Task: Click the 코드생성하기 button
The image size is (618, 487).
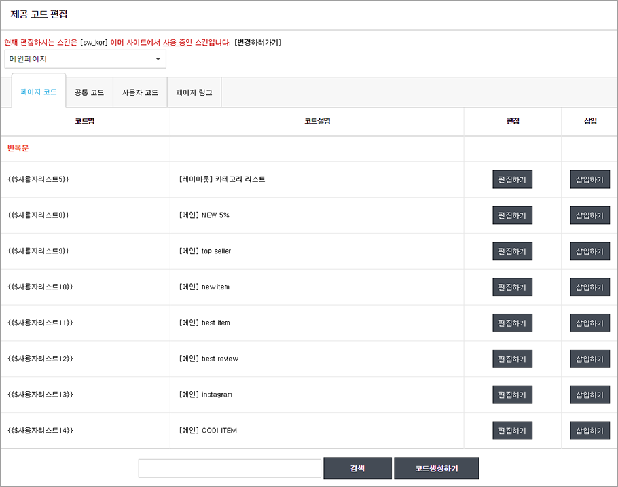Action: 436,468
